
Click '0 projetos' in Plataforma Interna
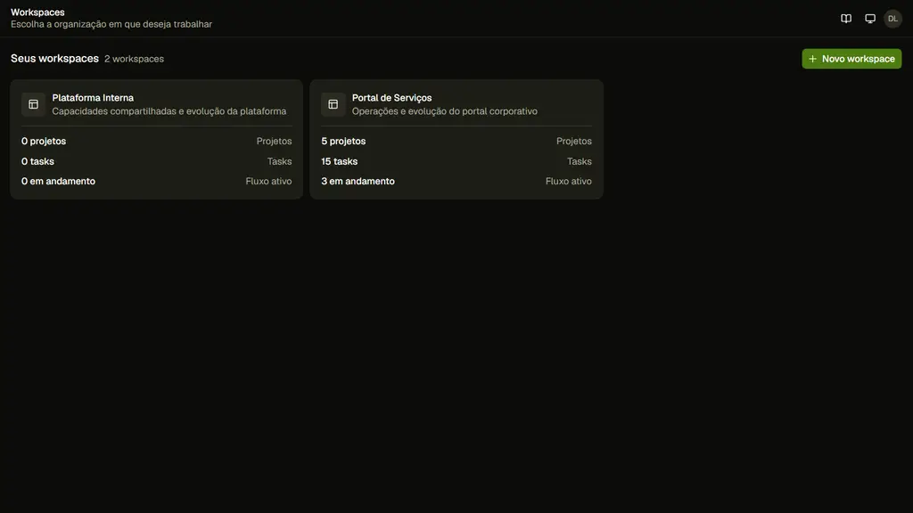pos(44,142)
